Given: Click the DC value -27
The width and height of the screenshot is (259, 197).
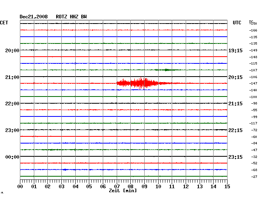Looking at the screenshot, I should (254, 177).
